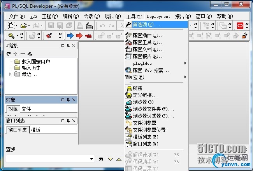Select 配置插件 menu entry
The width and height of the screenshot is (253, 171).
pyautogui.click(x=156, y=35)
